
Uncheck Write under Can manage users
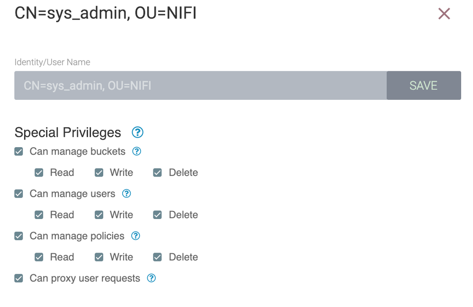(99, 214)
